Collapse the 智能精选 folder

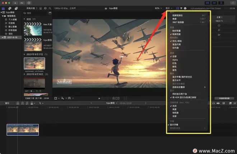tap(3, 16)
